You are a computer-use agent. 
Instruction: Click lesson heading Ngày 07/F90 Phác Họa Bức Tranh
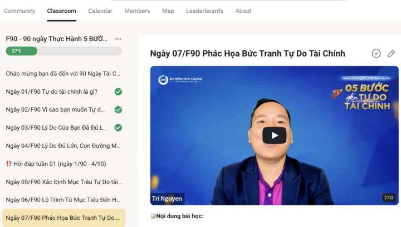pos(247,53)
